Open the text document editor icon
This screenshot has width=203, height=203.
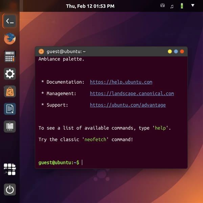(x=10, y=109)
